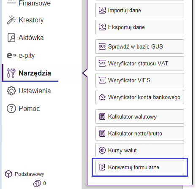This screenshot has height=189, width=196.
Task: Click the Podstawowy cube package icon
Action: click(8, 174)
